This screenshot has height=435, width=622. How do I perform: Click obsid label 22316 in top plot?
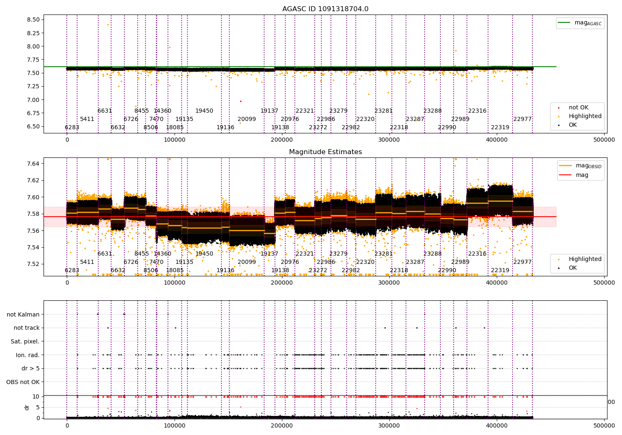coord(477,111)
